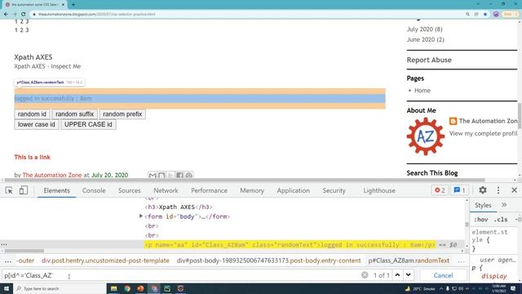Open the Lighthouse tab
This screenshot has height=294, width=522.
(379, 190)
